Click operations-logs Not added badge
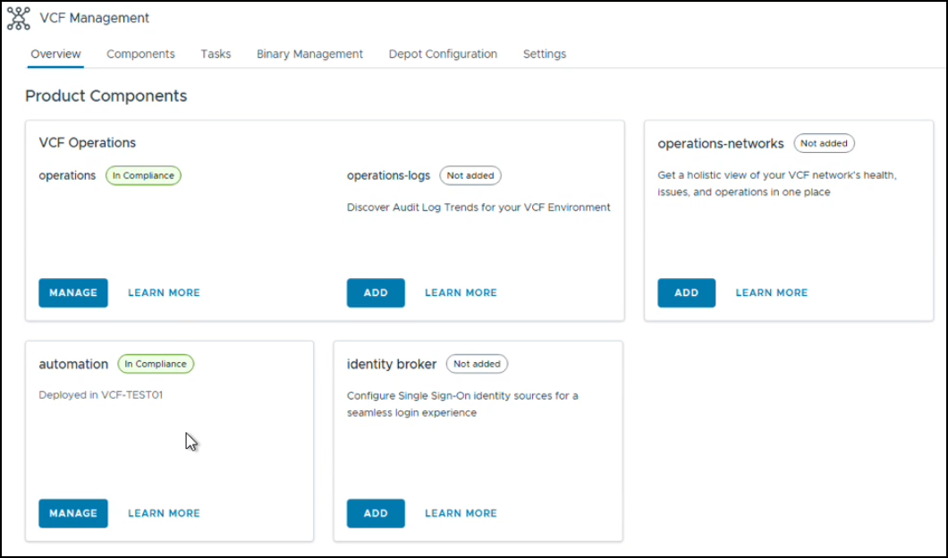This screenshot has height=558, width=948. point(470,175)
